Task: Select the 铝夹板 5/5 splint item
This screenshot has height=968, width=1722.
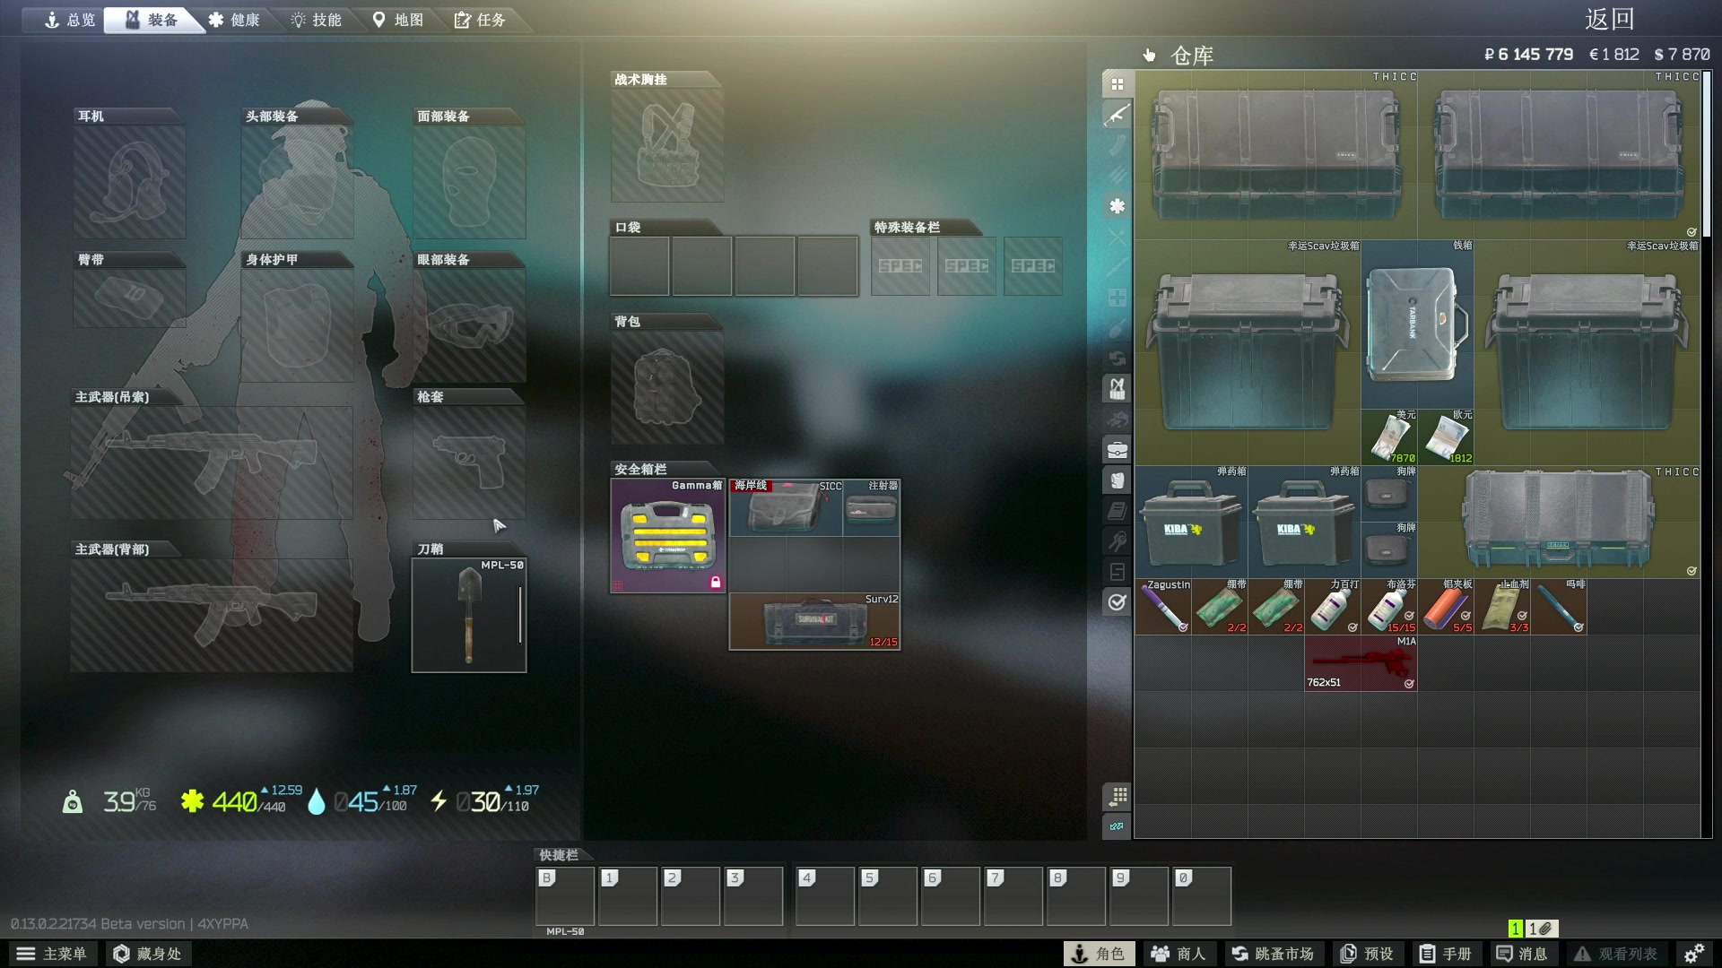Action: coord(1446,607)
